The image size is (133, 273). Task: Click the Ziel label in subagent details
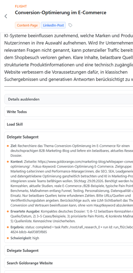(x=14, y=146)
